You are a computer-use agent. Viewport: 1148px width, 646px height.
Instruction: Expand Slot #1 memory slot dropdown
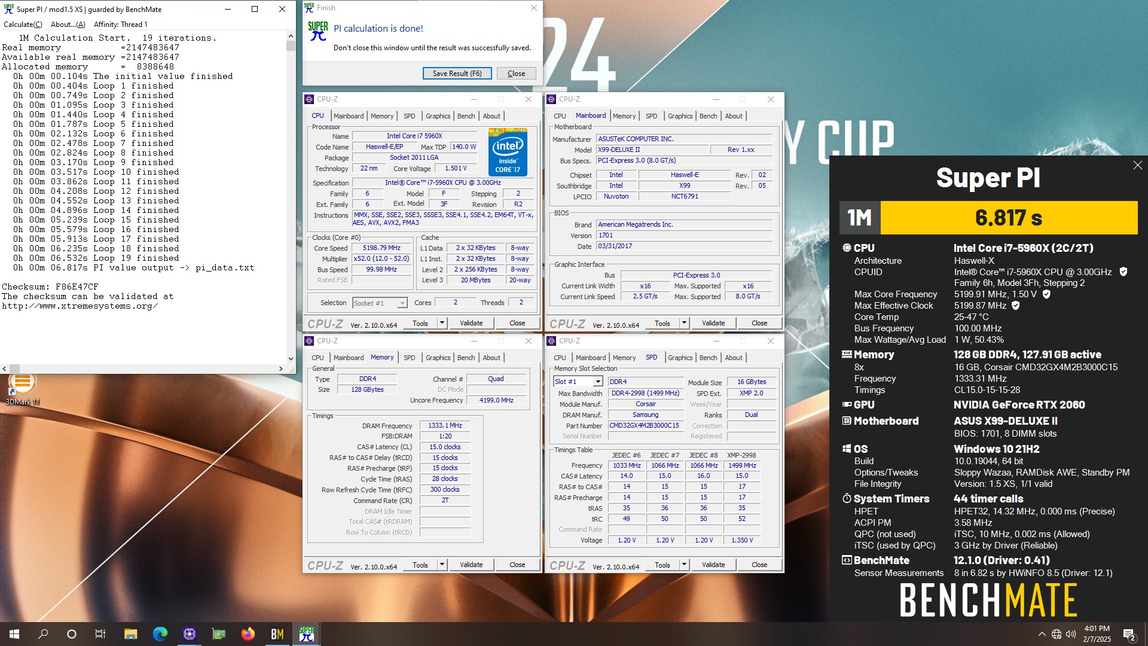click(597, 382)
